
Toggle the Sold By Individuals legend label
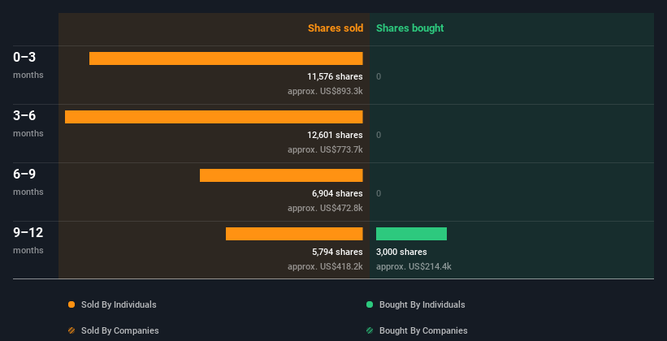point(119,304)
